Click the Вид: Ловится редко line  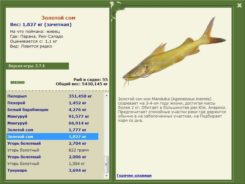pos(31,46)
